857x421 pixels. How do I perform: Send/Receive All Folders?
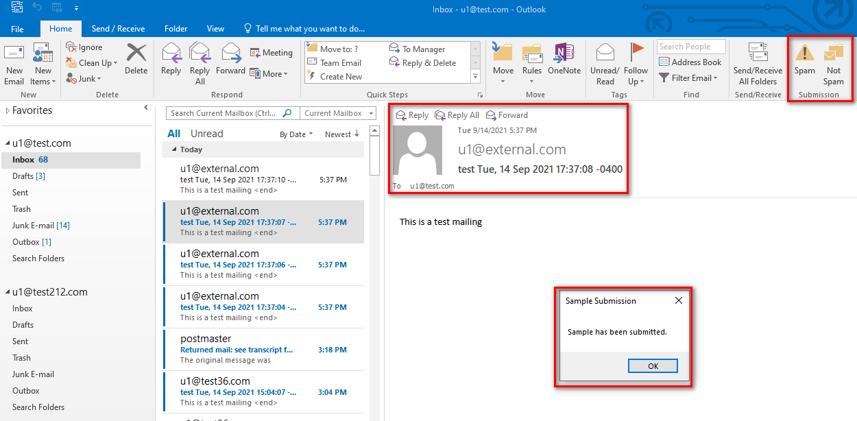(x=758, y=62)
